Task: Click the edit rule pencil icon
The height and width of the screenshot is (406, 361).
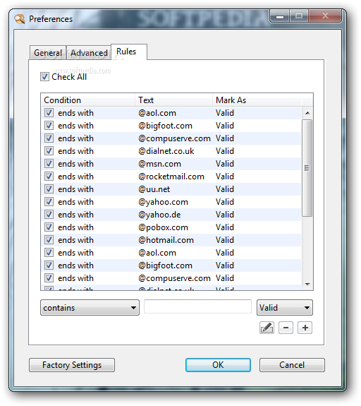Action: [267, 328]
